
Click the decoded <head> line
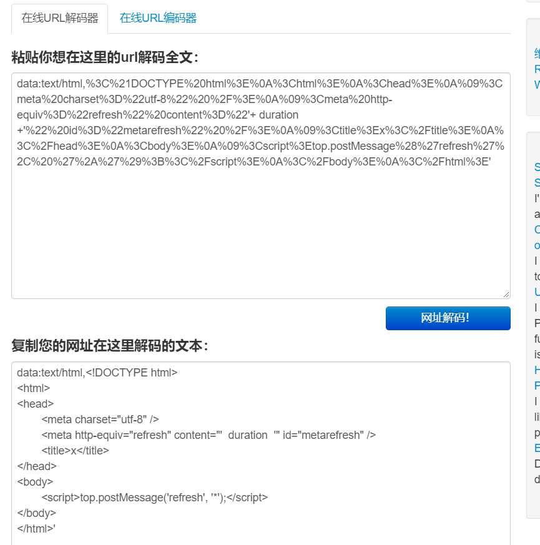click(36, 404)
